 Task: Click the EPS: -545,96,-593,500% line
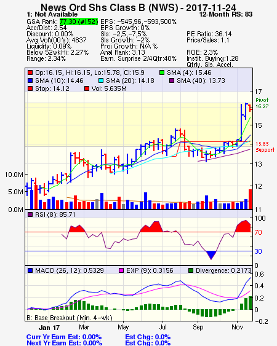pyautogui.click(x=138, y=22)
